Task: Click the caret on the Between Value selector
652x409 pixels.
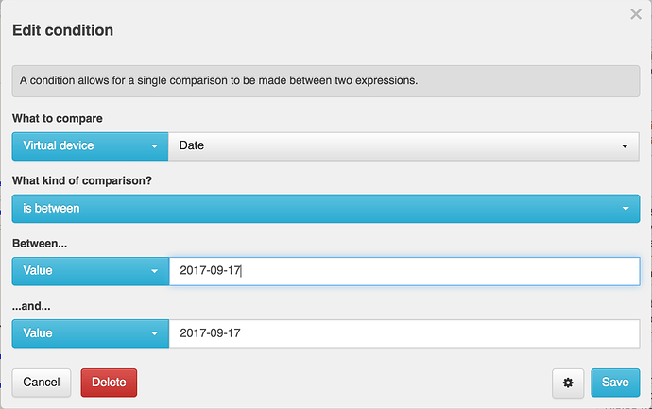Action: (154, 271)
